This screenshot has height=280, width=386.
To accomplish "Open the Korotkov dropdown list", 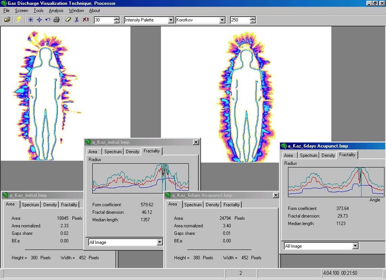I will [222, 20].
